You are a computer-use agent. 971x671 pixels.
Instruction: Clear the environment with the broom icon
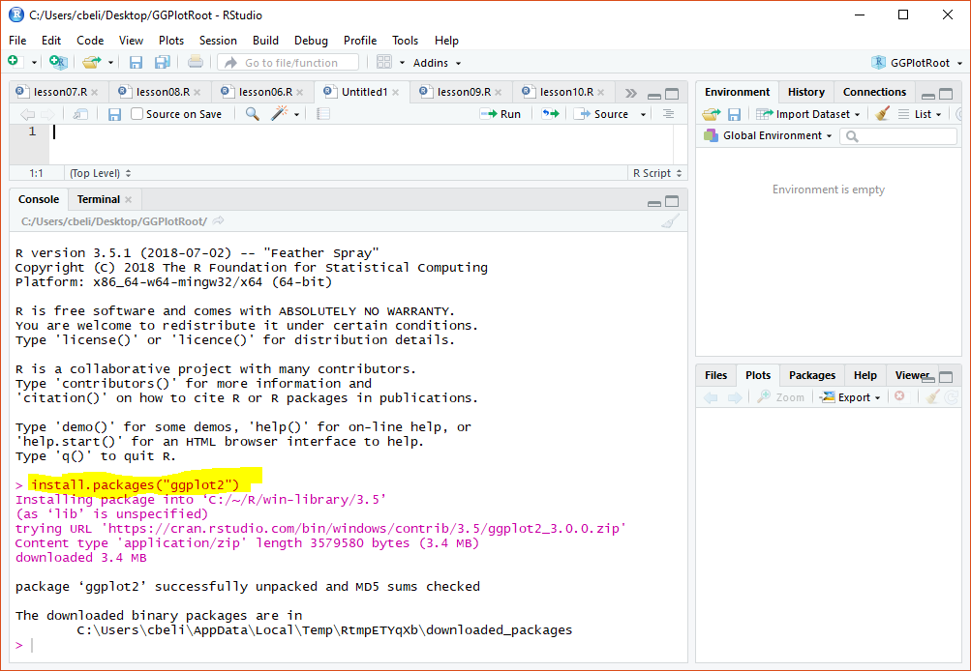[882, 114]
